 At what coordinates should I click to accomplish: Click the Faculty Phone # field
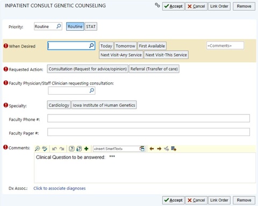pyautogui.click(x=148, y=118)
